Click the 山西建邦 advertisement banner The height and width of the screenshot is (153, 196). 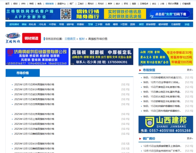[166, 124]
